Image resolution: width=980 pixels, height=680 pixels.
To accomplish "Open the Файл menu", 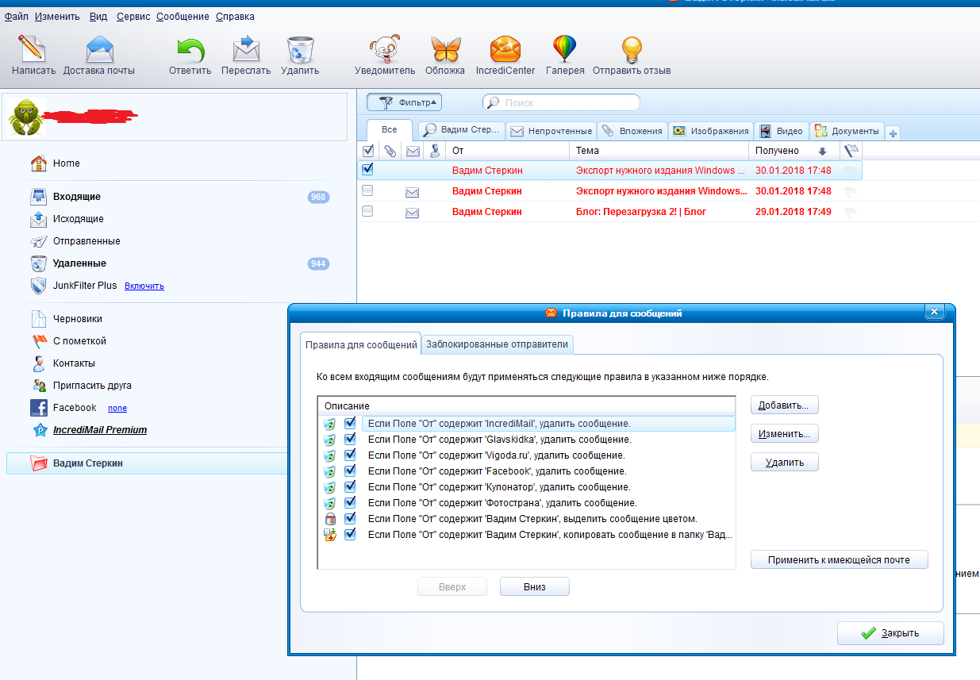I will 16,17.
